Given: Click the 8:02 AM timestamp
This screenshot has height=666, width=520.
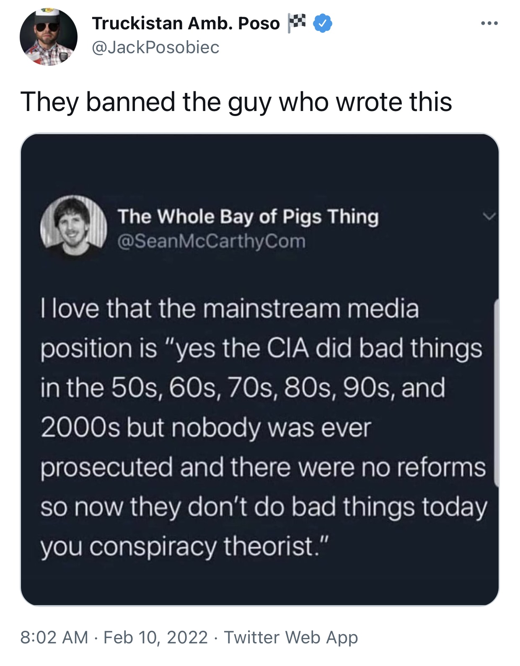Looking at the screenshot, I should 54,638.
